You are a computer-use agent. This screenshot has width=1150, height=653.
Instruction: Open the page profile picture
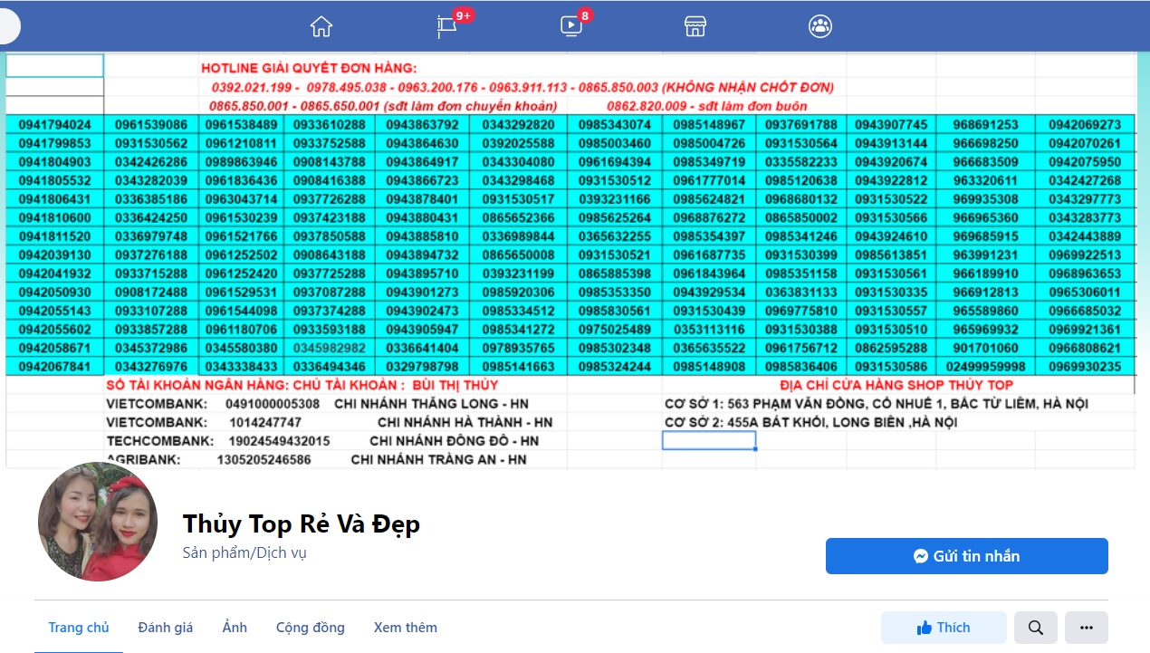tap(98, 523)
